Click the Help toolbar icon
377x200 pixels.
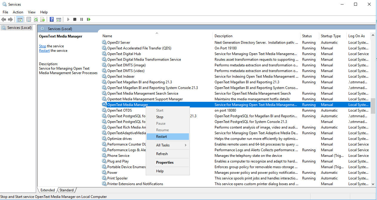52,19
